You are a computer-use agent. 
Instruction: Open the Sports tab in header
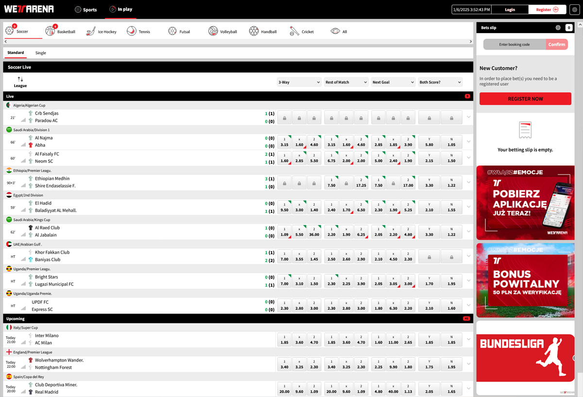[86, 10]
